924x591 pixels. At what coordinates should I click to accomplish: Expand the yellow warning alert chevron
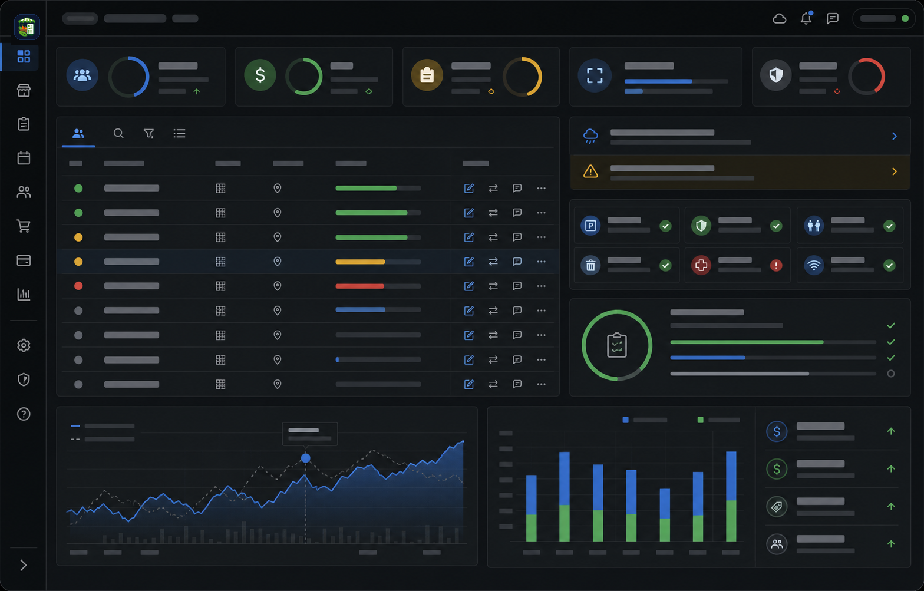tap(895, 171)
